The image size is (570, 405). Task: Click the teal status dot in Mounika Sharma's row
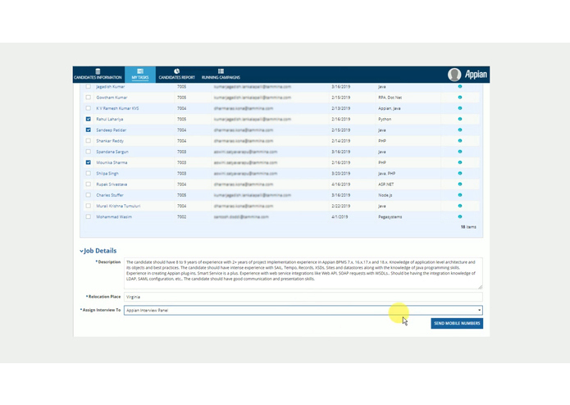pyautogui.click(x=460, y=162)
